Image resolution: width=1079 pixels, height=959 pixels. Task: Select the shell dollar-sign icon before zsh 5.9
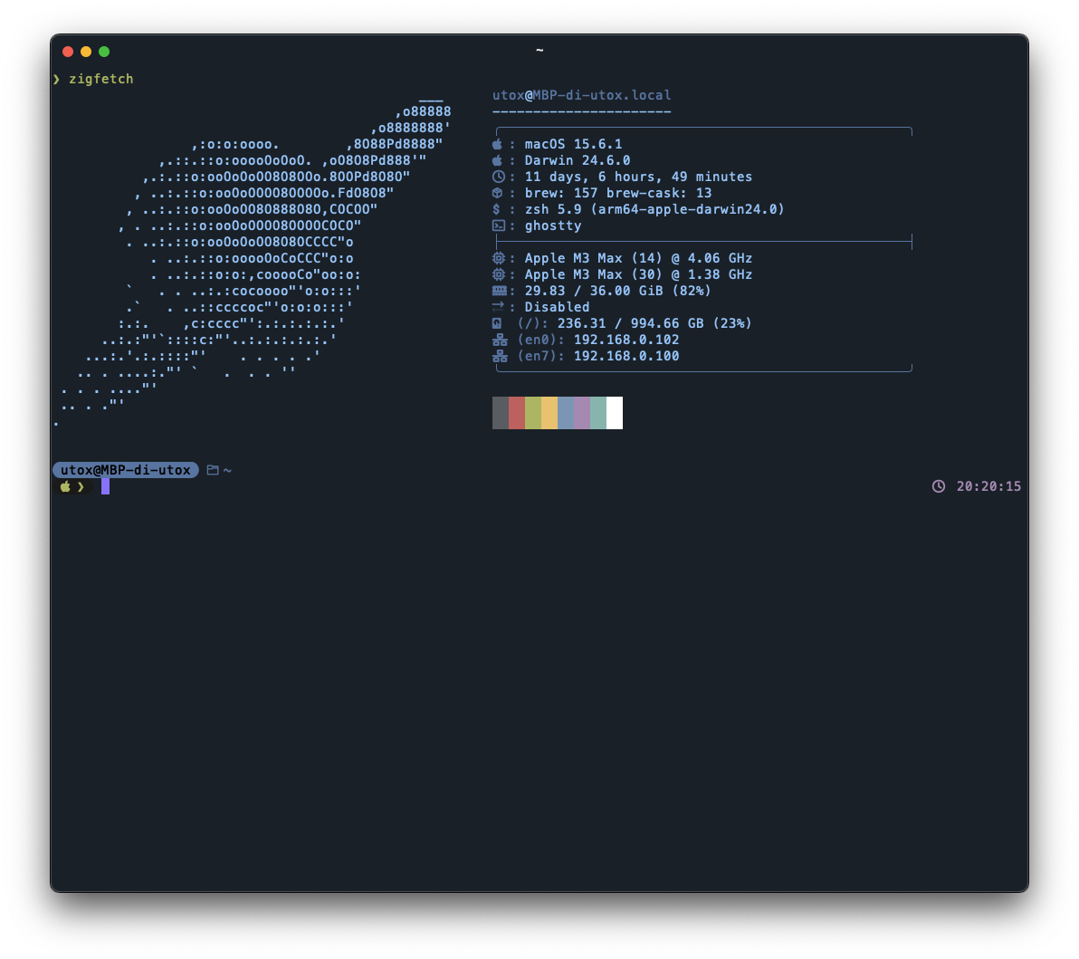pyautogui.click(x=497, y=208)
